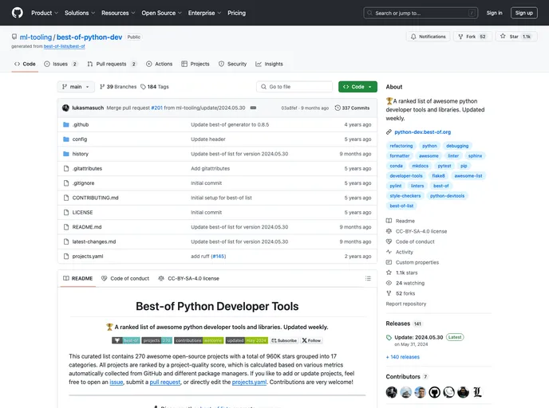Open the green Code dropdown button
Screen dimensions: 549x408
(x=357, y=87)
